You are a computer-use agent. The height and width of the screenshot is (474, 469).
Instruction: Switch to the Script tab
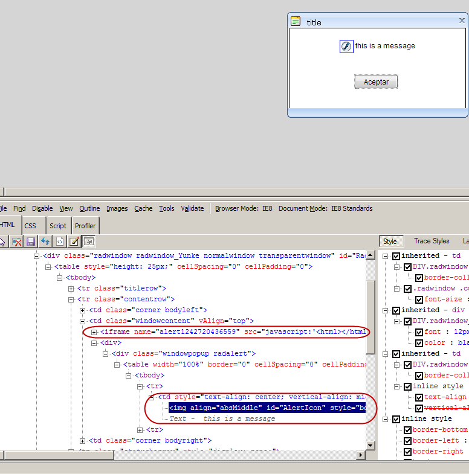(x=58, y=226)
